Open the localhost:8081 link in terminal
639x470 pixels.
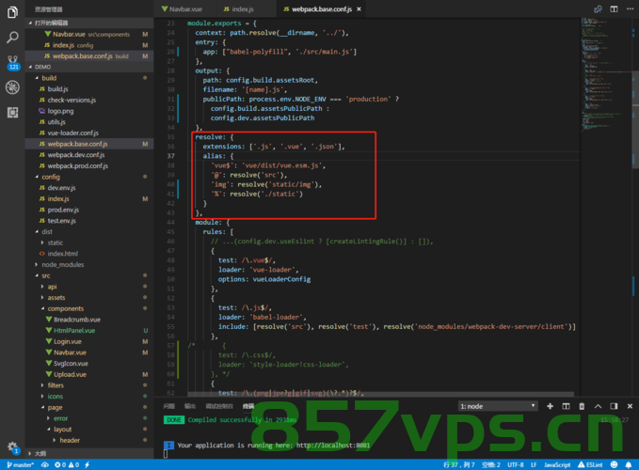point(333,446)
